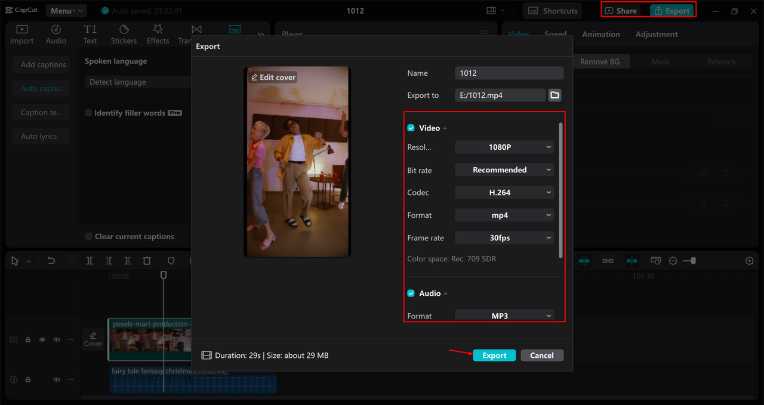This screenshot has height=405, width=764.
Task: Enable Identify filler words checkbox
Action: coord(88,113)
